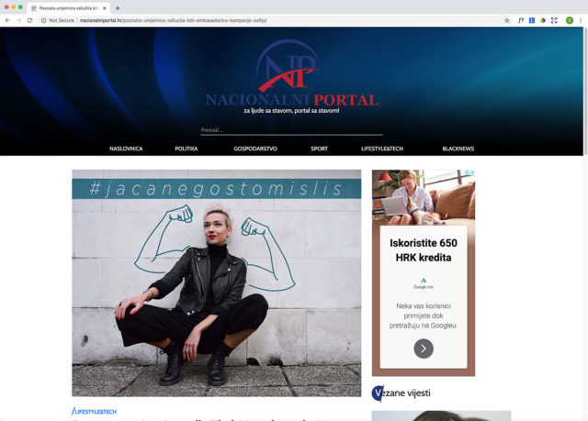Bookmark this page with the star

pos(507,20)
